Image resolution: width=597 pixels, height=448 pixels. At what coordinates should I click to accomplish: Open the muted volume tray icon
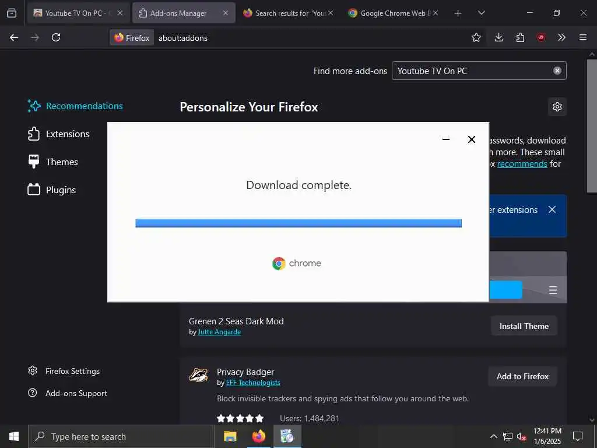(521, 436)
